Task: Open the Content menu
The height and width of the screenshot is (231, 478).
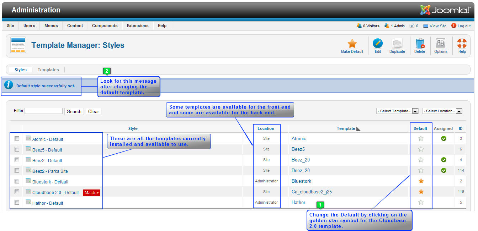Action: coord(75,26)
